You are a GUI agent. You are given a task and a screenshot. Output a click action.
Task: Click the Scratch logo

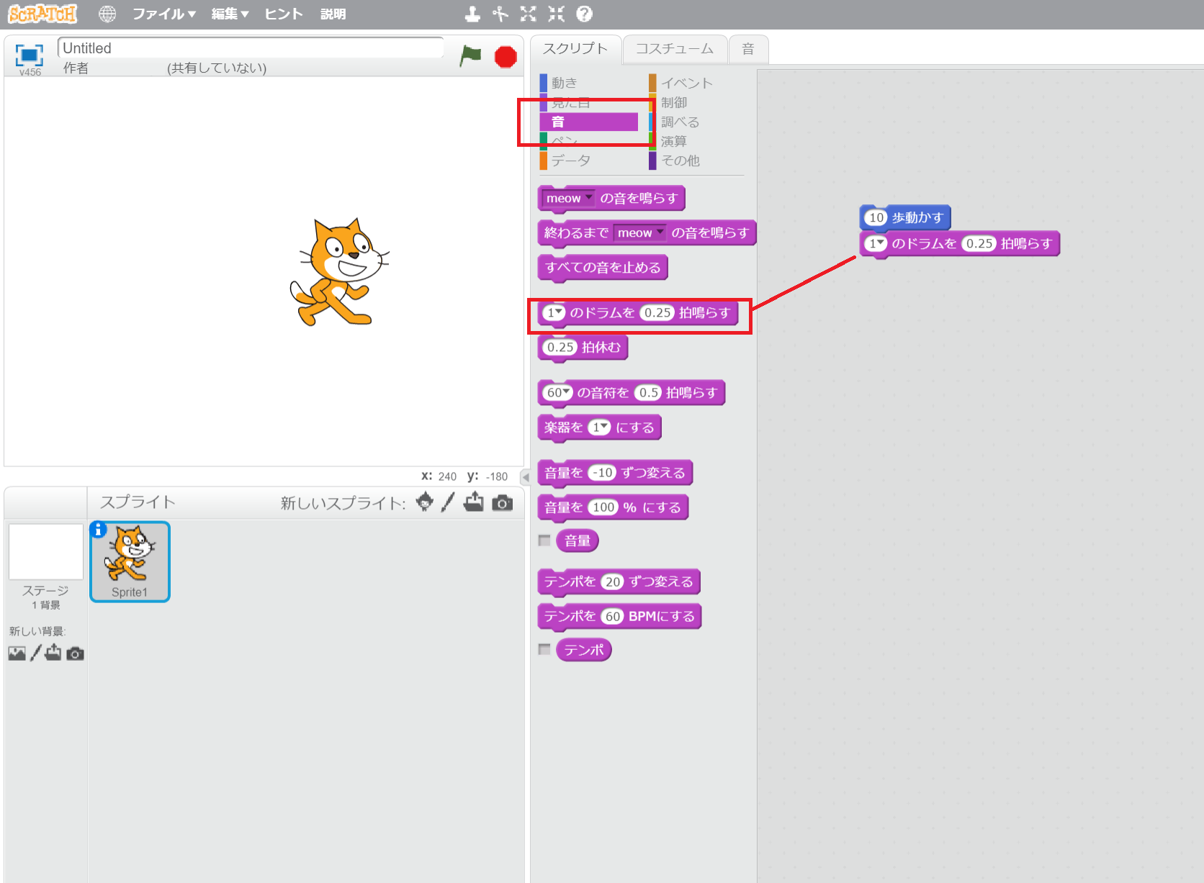pos(42,14)
